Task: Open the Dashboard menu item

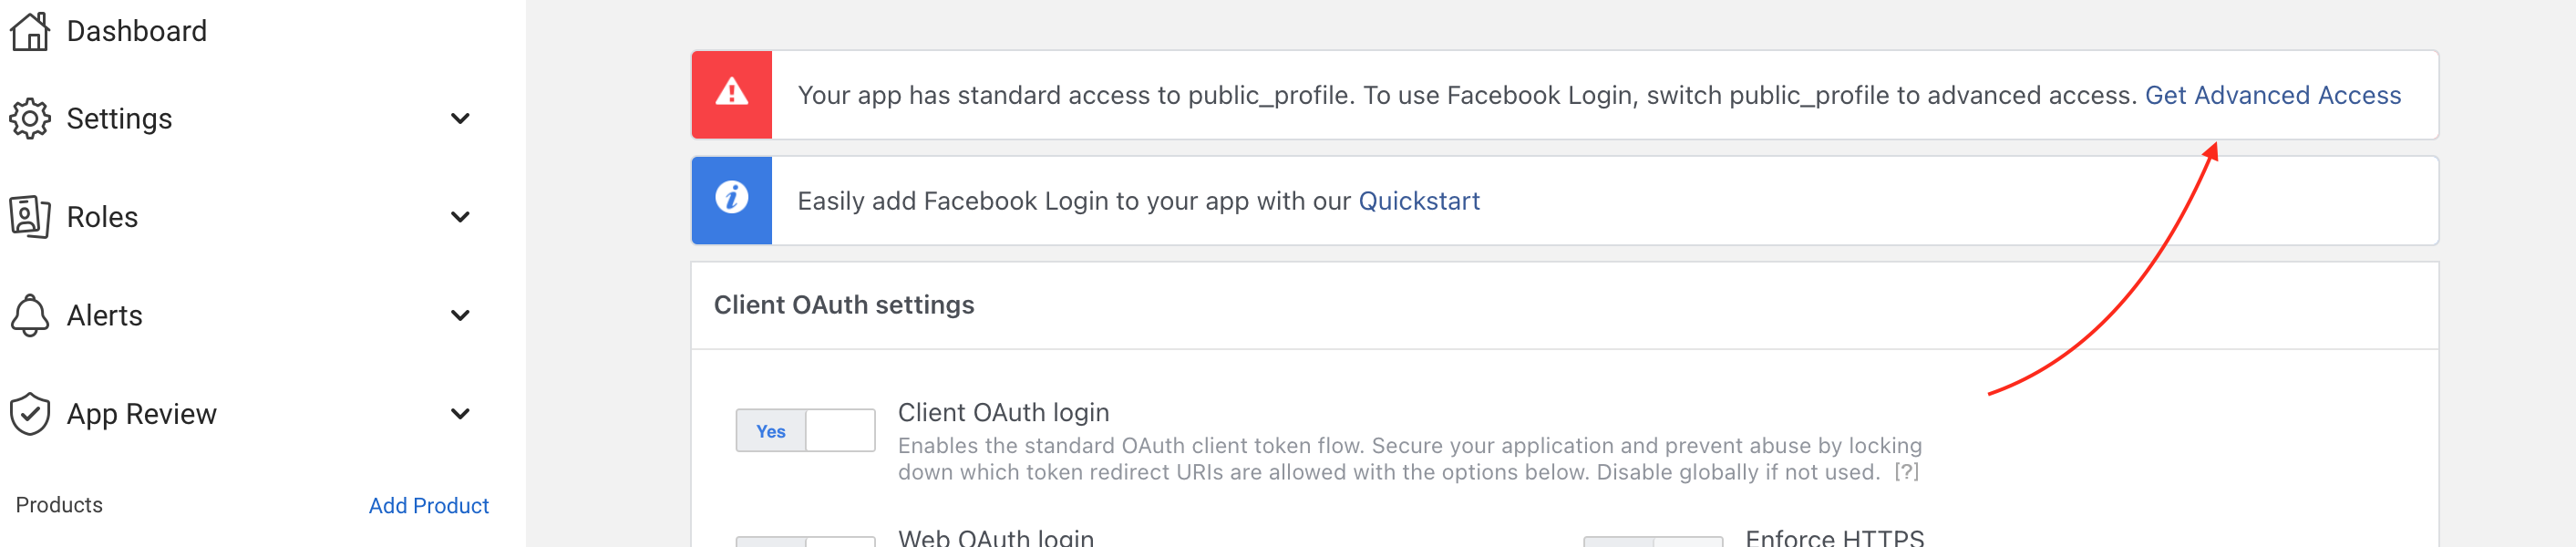Action: (137, 31)
